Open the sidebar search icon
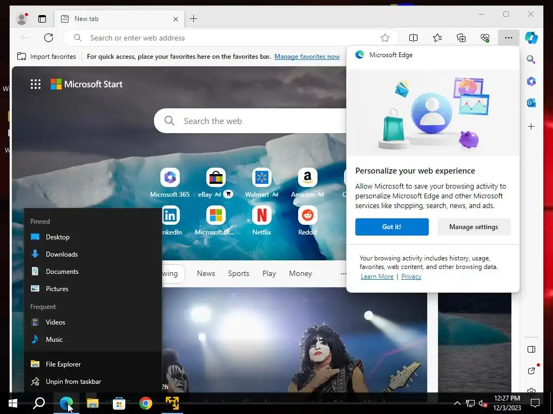This screenshot has height=414, width=553. point(531,59)
